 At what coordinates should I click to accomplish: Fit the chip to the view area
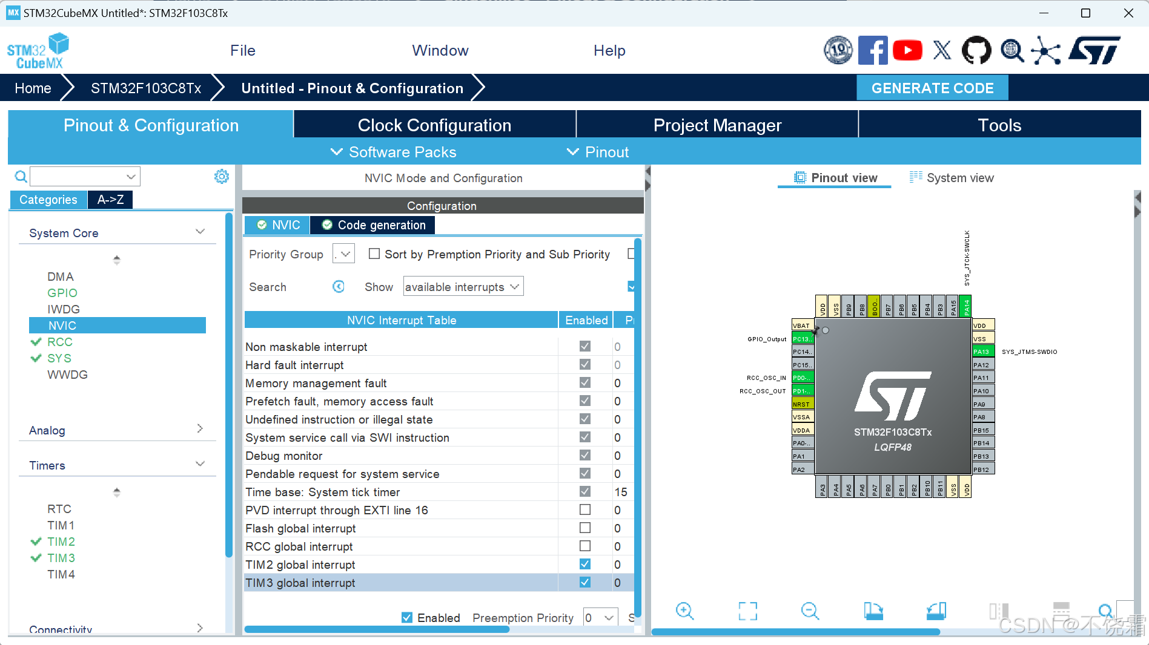click(748, 611)
